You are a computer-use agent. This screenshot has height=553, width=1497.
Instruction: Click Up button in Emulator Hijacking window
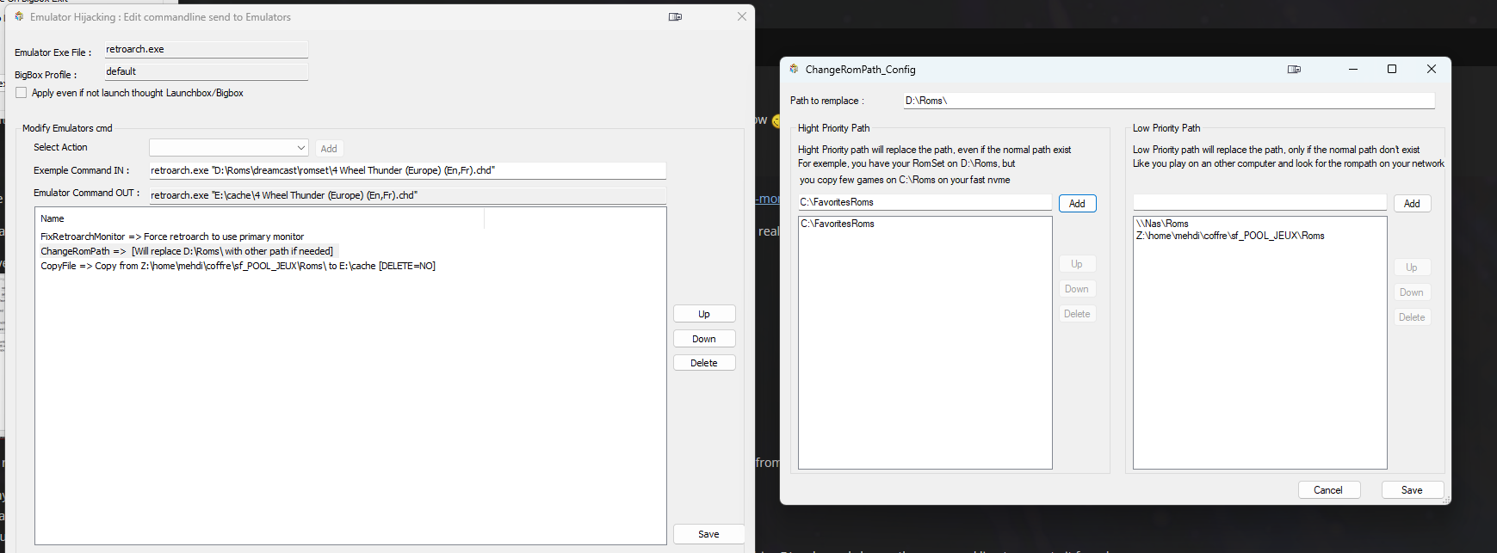pos(704,314)
